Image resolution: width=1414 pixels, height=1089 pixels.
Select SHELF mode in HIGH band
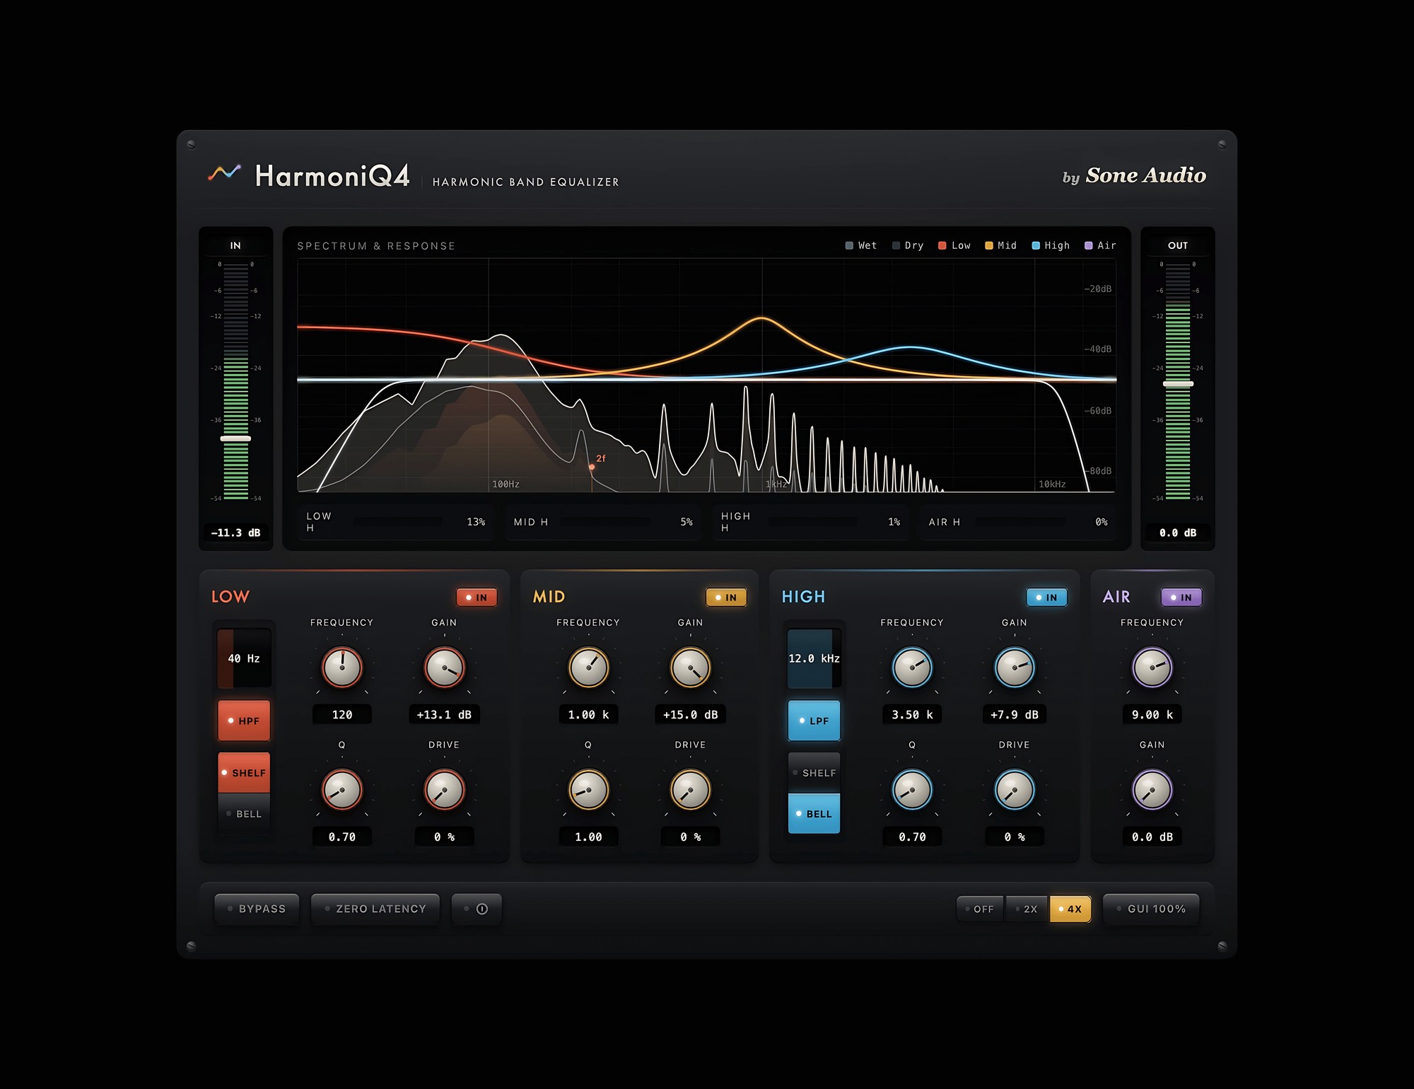tap(814, 773)
